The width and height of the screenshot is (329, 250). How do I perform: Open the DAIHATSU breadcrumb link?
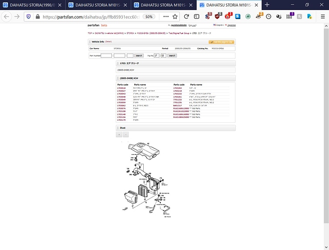100,33
